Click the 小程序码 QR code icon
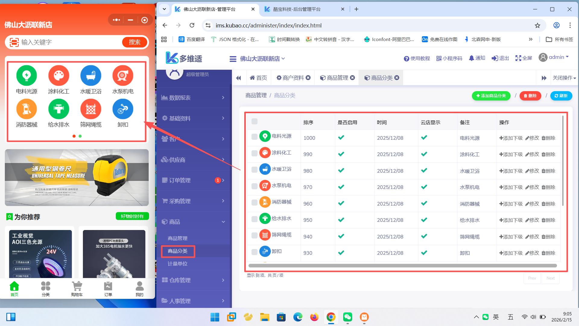Viewport: 579px width, 326px height. point(439,58)
